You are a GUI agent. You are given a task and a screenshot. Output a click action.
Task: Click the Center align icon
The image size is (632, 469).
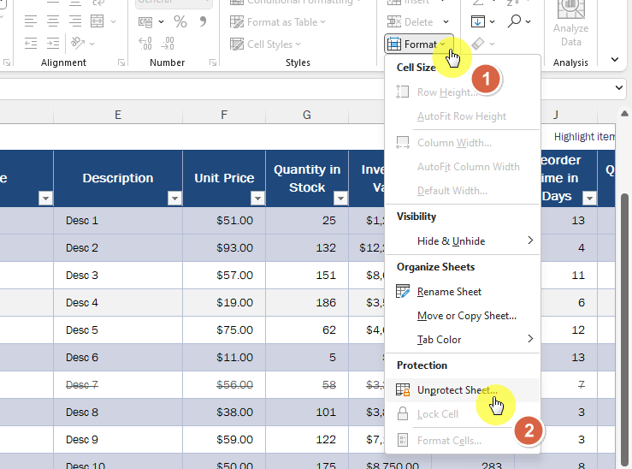53,21
